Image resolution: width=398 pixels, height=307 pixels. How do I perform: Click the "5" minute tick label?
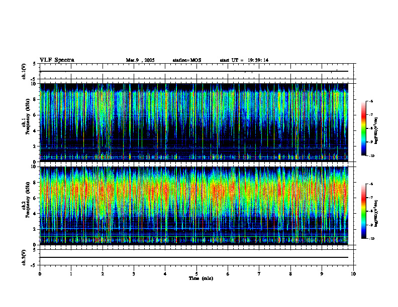(196, 274)
